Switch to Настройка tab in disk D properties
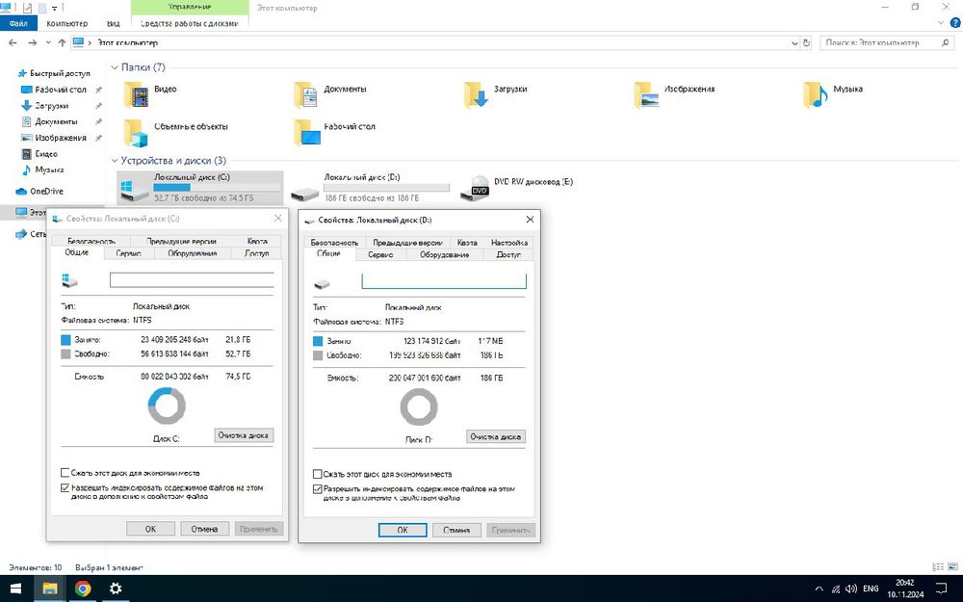 [x=509, y=243]
